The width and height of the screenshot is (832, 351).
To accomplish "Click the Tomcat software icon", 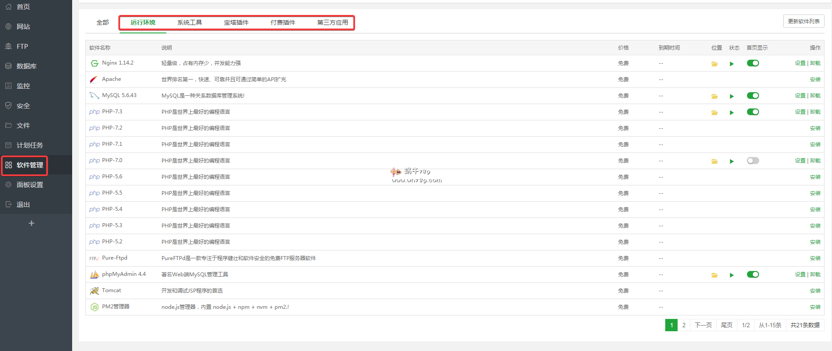I will pyautogui.click(x=94, y=291).
